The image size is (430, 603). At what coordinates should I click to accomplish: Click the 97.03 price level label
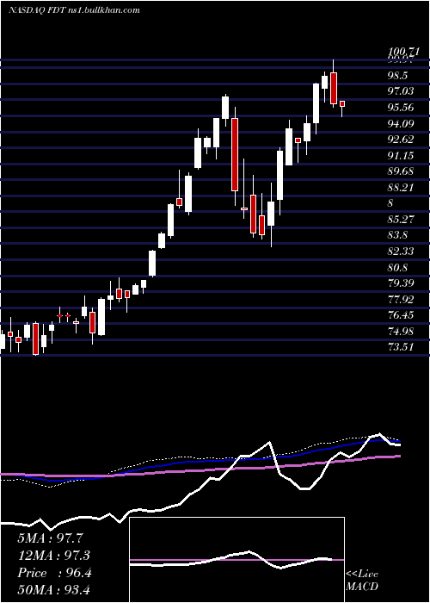click(401, 91)
